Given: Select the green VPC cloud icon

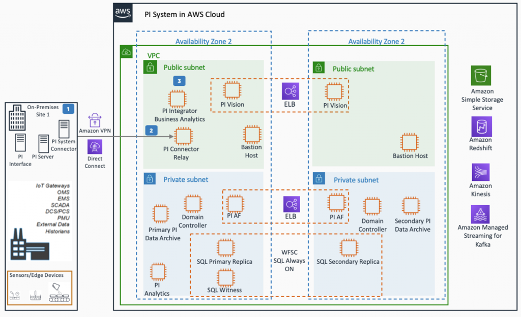Looking at the screenshot, I should click(126, 52).
